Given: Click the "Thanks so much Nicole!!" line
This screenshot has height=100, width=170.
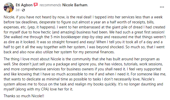Looking at the screenshot, I should pyautogui.click(x=24, y=96).
